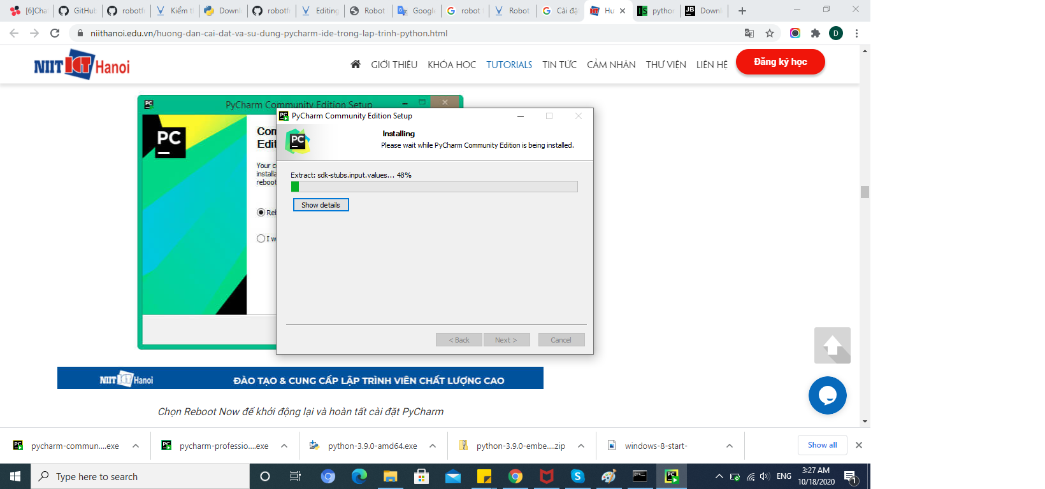Open McAfee from the taskbar
The width and height of the screenshot is (1045, 489).
tap(547, 476)
